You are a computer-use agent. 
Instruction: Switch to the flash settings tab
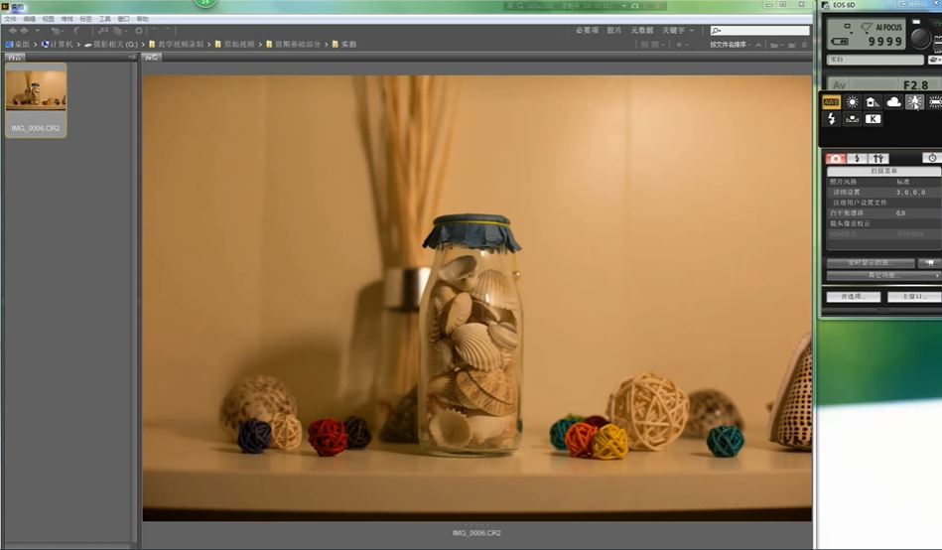(857, 158)
